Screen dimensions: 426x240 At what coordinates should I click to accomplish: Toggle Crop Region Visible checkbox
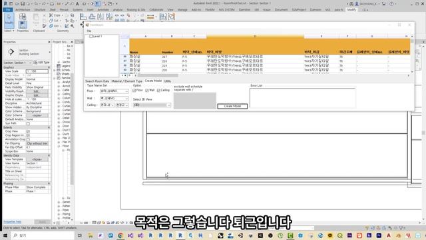[28, 135]
